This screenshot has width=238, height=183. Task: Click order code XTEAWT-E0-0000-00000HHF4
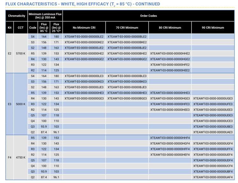(170, 138)
